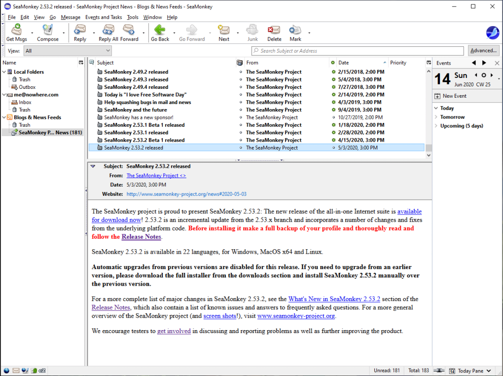Click the Go Back arrow icon
This screenshot has height=376, width=503.
tap(160, 30)
